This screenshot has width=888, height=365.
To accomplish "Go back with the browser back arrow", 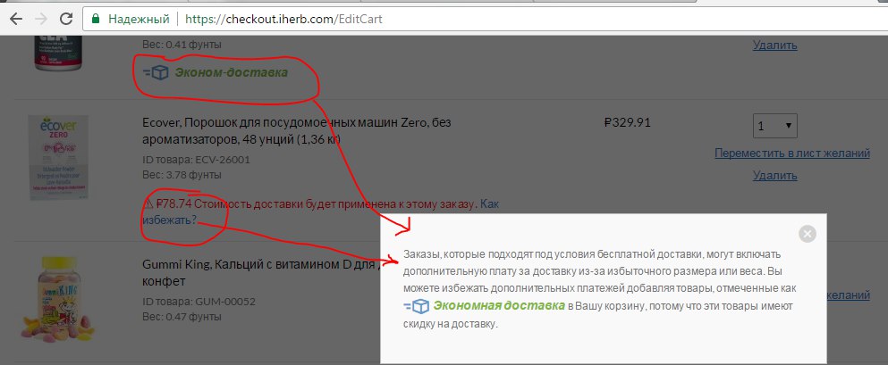I will pyautogui.click(x=16, y=20).
